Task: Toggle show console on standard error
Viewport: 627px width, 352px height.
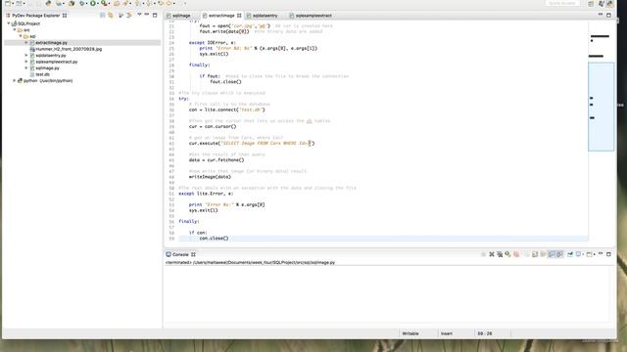Action: [x=559, y=254]
